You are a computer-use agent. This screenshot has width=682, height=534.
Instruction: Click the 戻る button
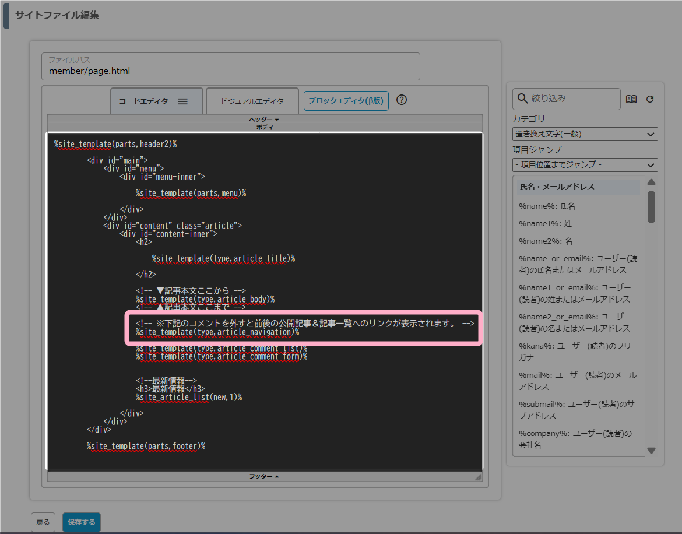(x=43, y=522)
